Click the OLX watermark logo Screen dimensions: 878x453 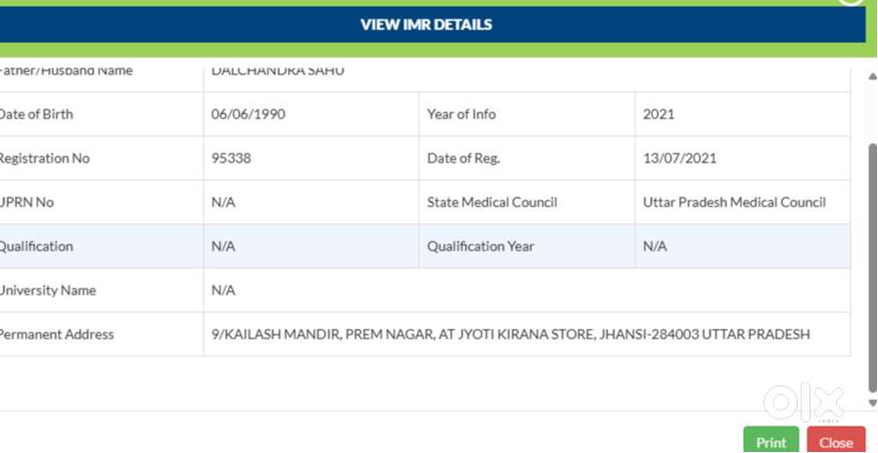tap(803, 403)
